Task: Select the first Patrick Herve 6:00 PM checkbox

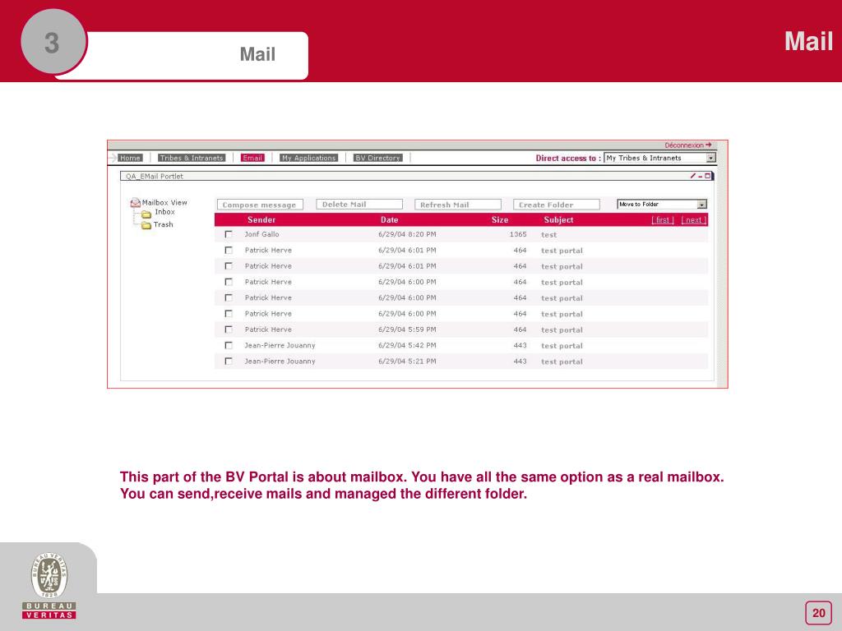Action: click(229, 283)
